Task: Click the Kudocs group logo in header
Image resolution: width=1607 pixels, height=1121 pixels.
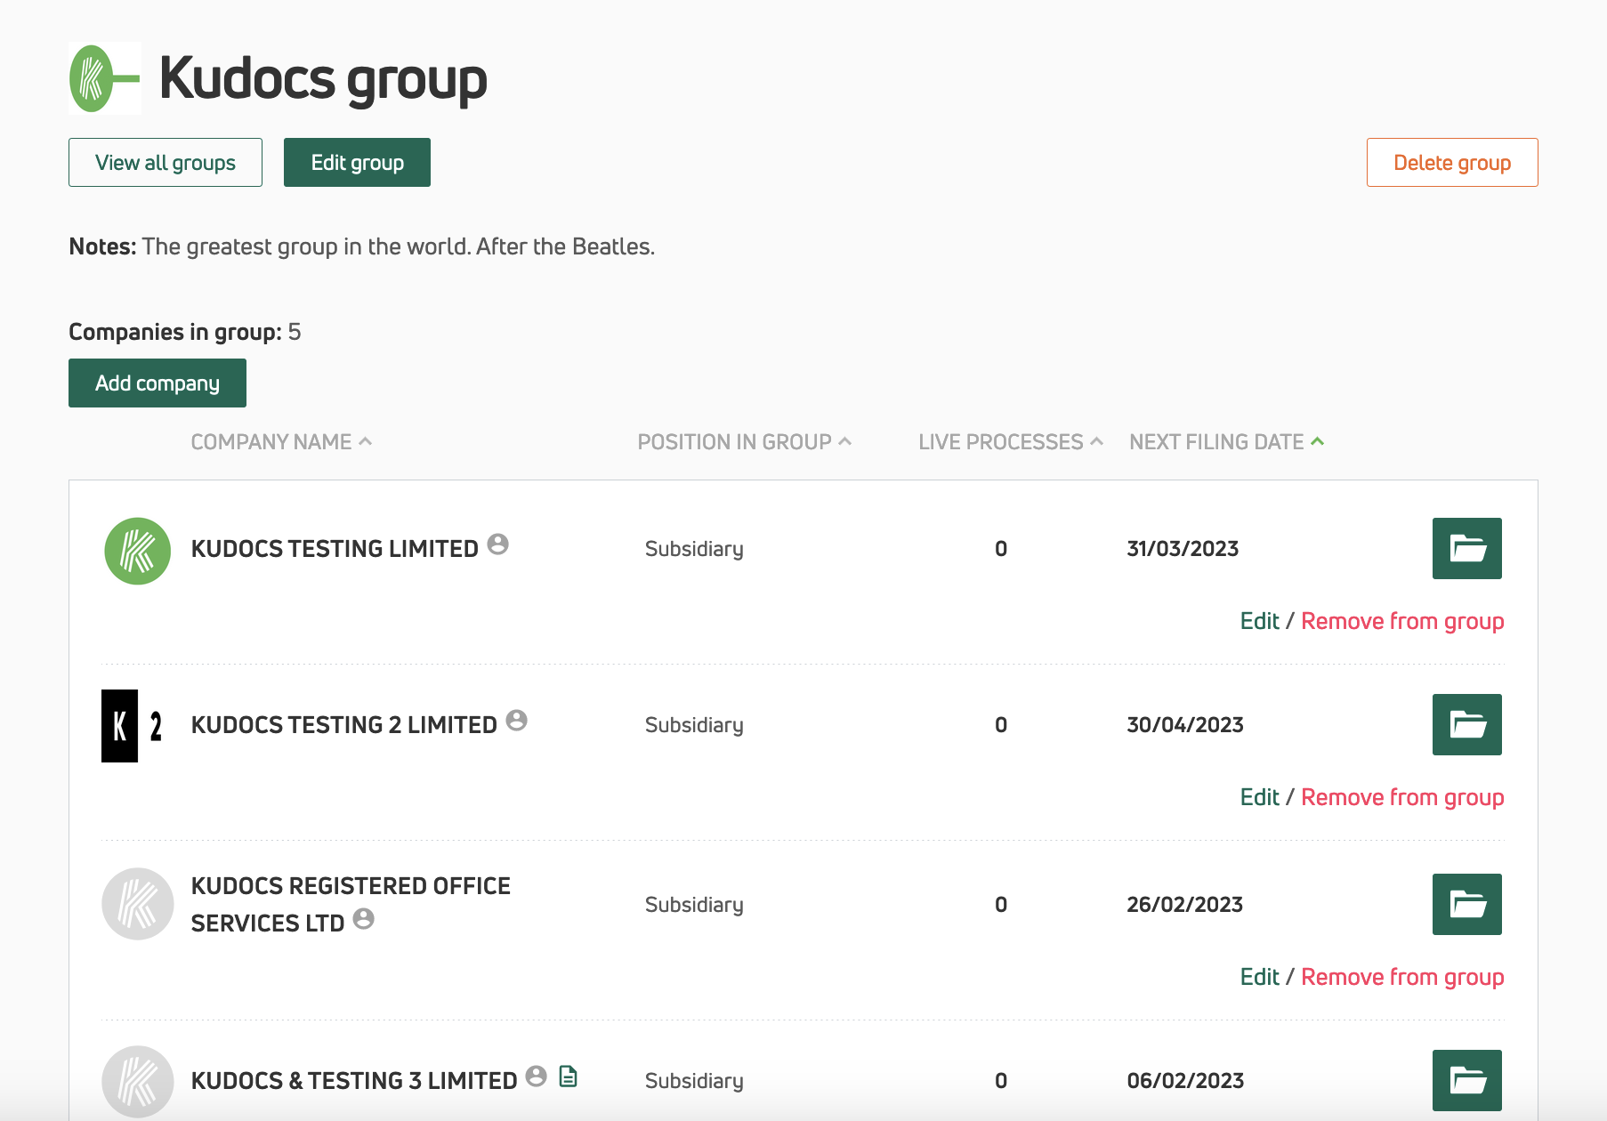Action: pos(104,78)
